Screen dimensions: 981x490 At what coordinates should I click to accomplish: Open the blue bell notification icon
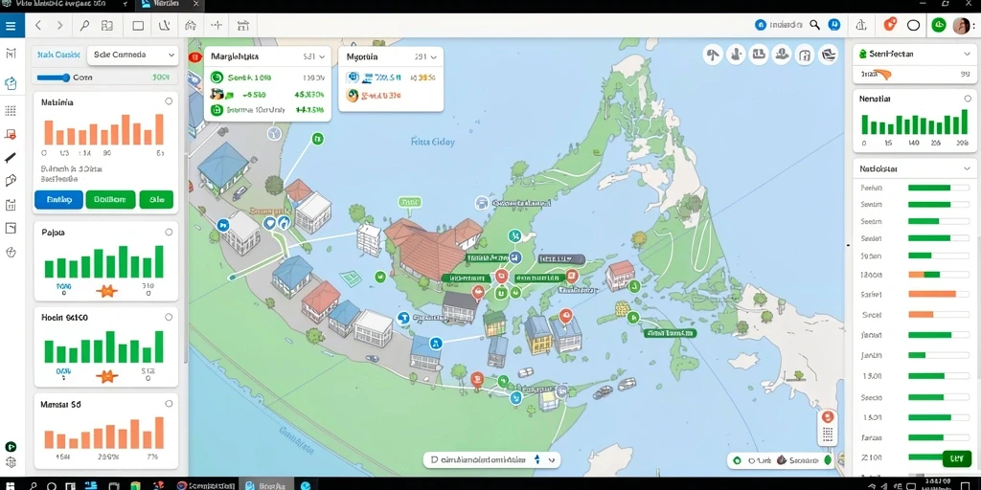point(834,25)
